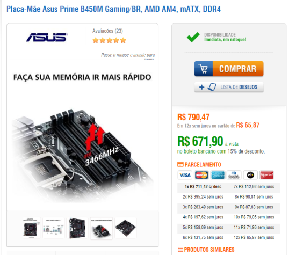
Task: Select the rear ports connectivity thumbnail
Action: [54, 228]
